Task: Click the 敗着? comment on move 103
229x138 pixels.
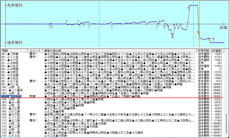Action: pyautogui.click(x=34, y=96)
